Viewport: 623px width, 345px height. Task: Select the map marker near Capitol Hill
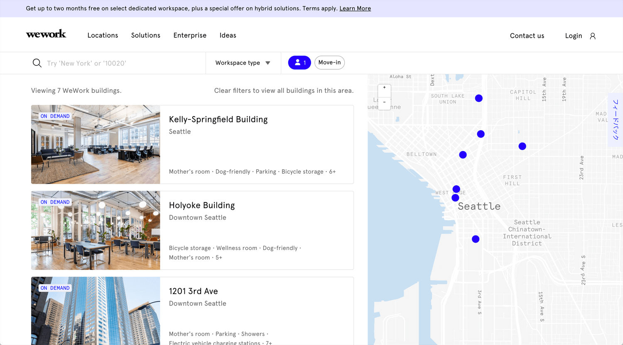(x=522, y=146)
